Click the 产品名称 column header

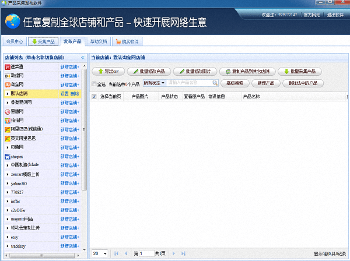coord(251,97)
